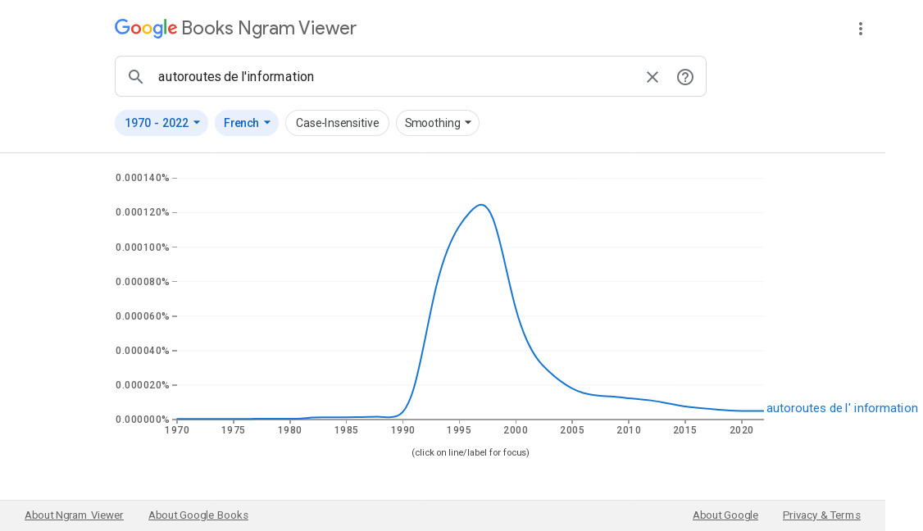Viewport: 923px width, 531px height.
Task: Click the 0.000000% y-axis label
Action: [143, 420]
